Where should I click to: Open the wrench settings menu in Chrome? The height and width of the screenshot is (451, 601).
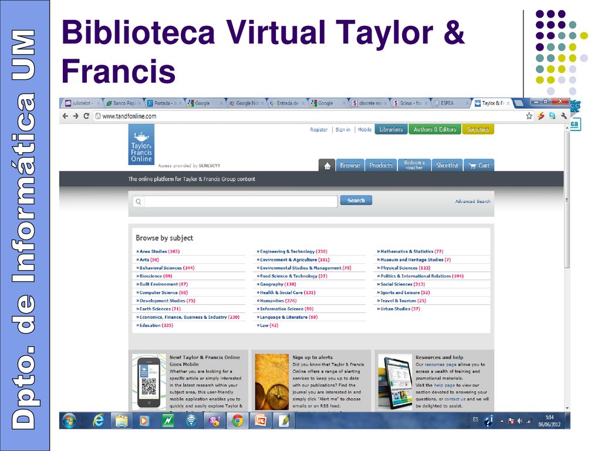563,116
